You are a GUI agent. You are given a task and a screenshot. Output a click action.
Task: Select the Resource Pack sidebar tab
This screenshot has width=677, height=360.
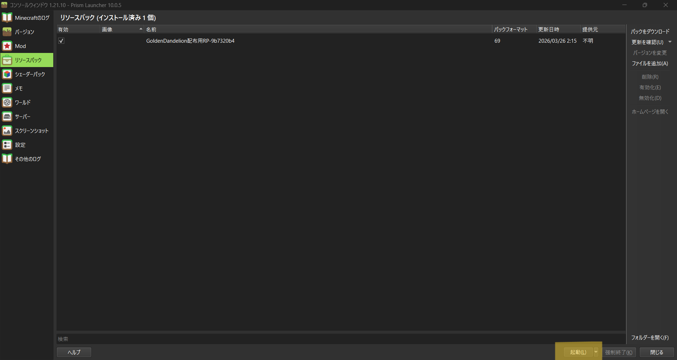tap(28, 60)
